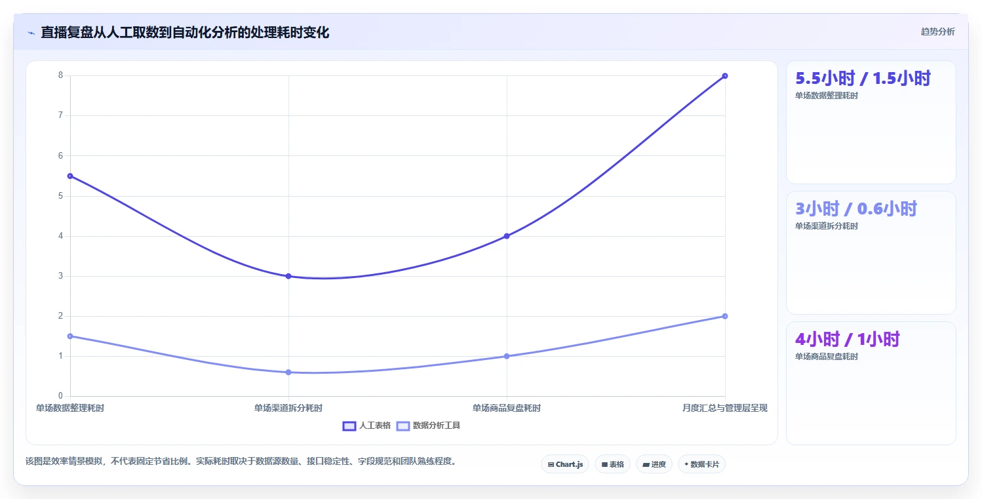Click the trend line icon beside the title
The height and width of the screenshot is (499, 982).
(31, 33)
